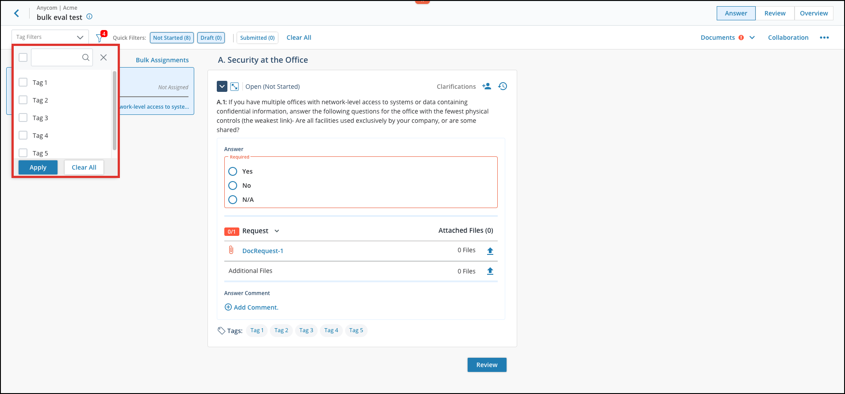
Task: Close the tag filter panel with X
Action: coord(104,57)
